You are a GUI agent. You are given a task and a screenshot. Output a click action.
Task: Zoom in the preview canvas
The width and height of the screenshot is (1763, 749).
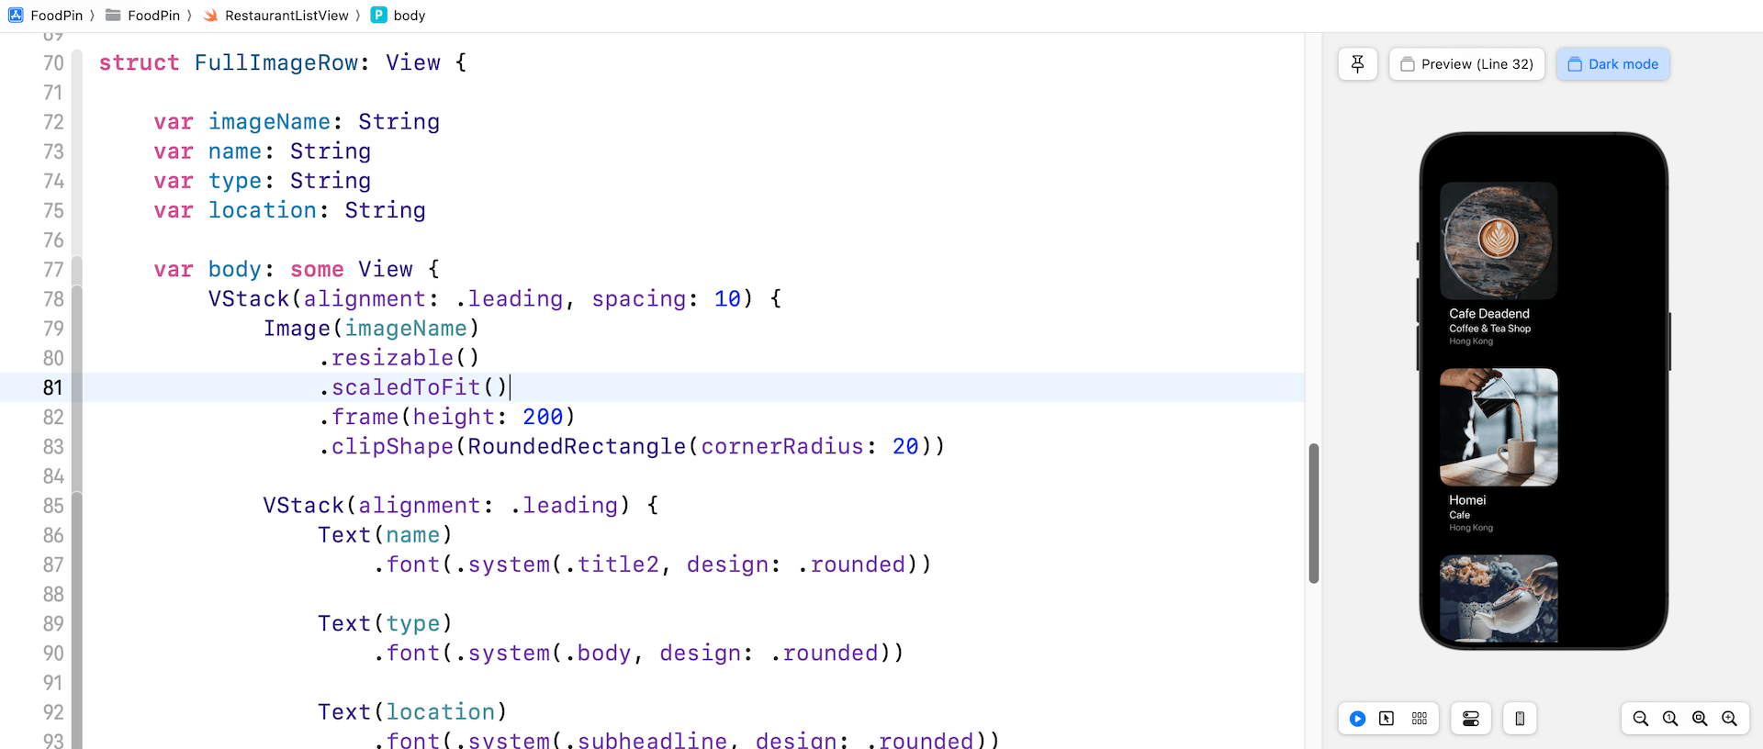pos(1729,719)
